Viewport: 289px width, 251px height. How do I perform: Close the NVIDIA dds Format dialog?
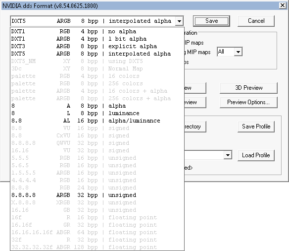click(283, 5)
